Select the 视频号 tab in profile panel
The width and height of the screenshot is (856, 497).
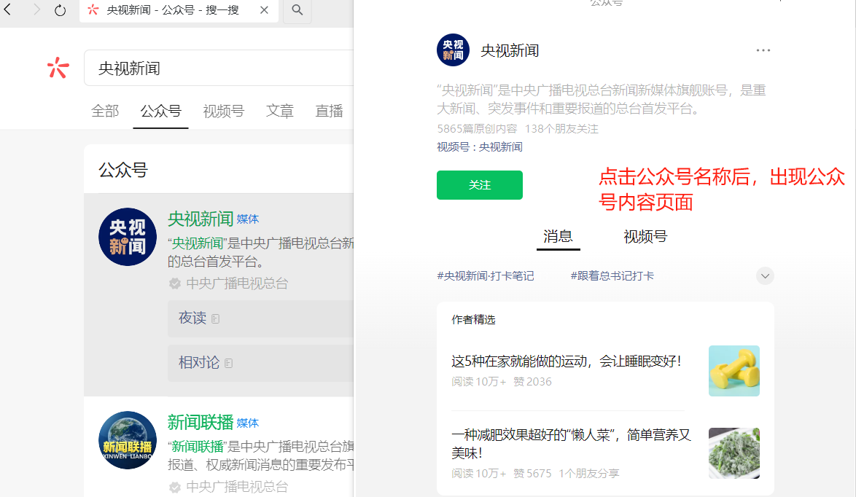(645, 237)
